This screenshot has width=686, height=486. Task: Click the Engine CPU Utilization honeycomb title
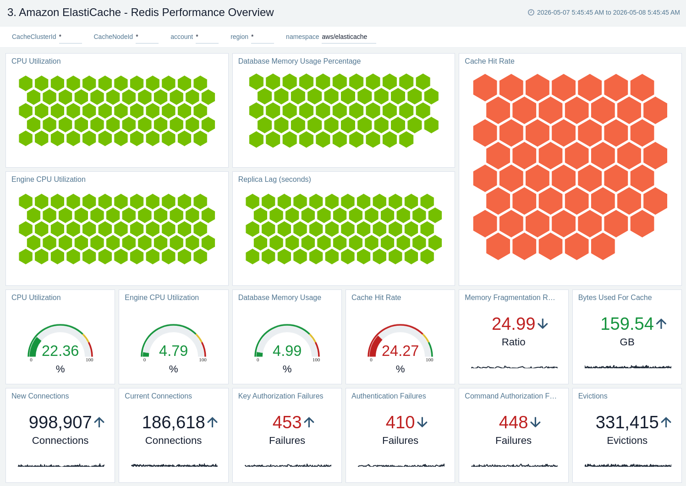[x=48, y=179]
